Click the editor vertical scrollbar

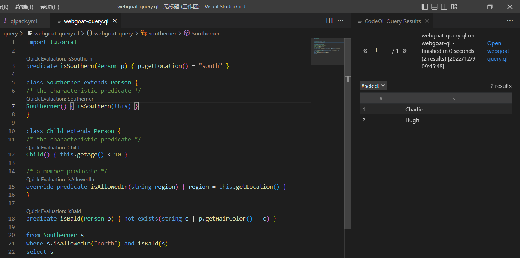[348, 133]
